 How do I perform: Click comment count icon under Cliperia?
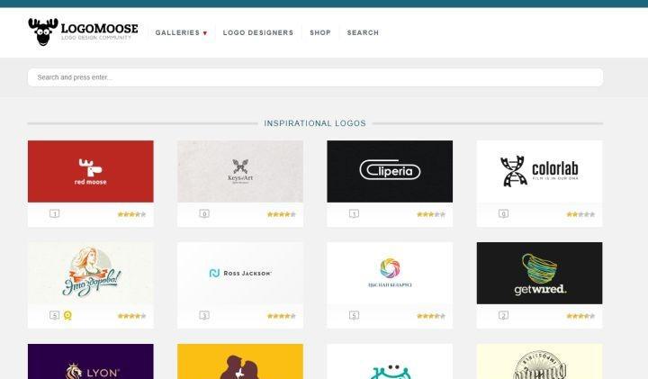tap(354, 213)
